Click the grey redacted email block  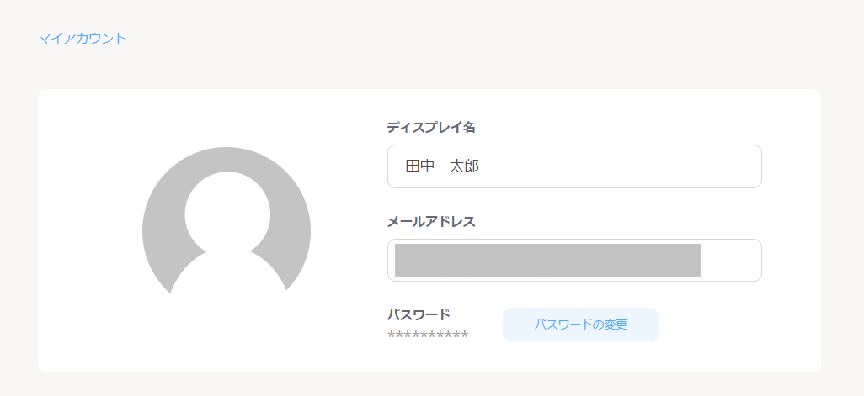(547, 260)
